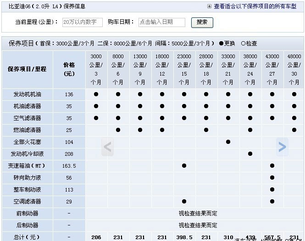Click the 价格(元) column header
Image resolution: width=305 pixels, height=241 pixels.
tap(69, 69)
